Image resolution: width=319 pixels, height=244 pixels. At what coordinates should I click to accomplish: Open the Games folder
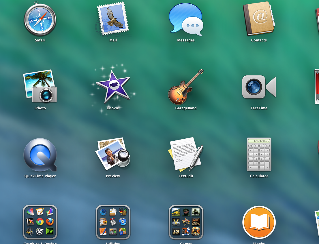point(186,222)
